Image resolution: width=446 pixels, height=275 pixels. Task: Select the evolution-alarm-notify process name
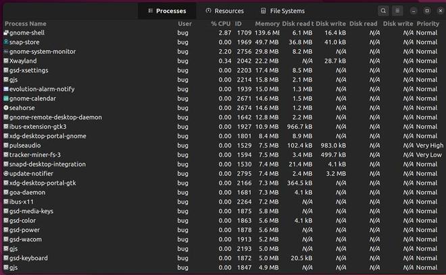click(x=42, y=89)
